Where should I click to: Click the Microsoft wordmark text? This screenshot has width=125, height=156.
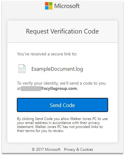[x=67, y=6]
